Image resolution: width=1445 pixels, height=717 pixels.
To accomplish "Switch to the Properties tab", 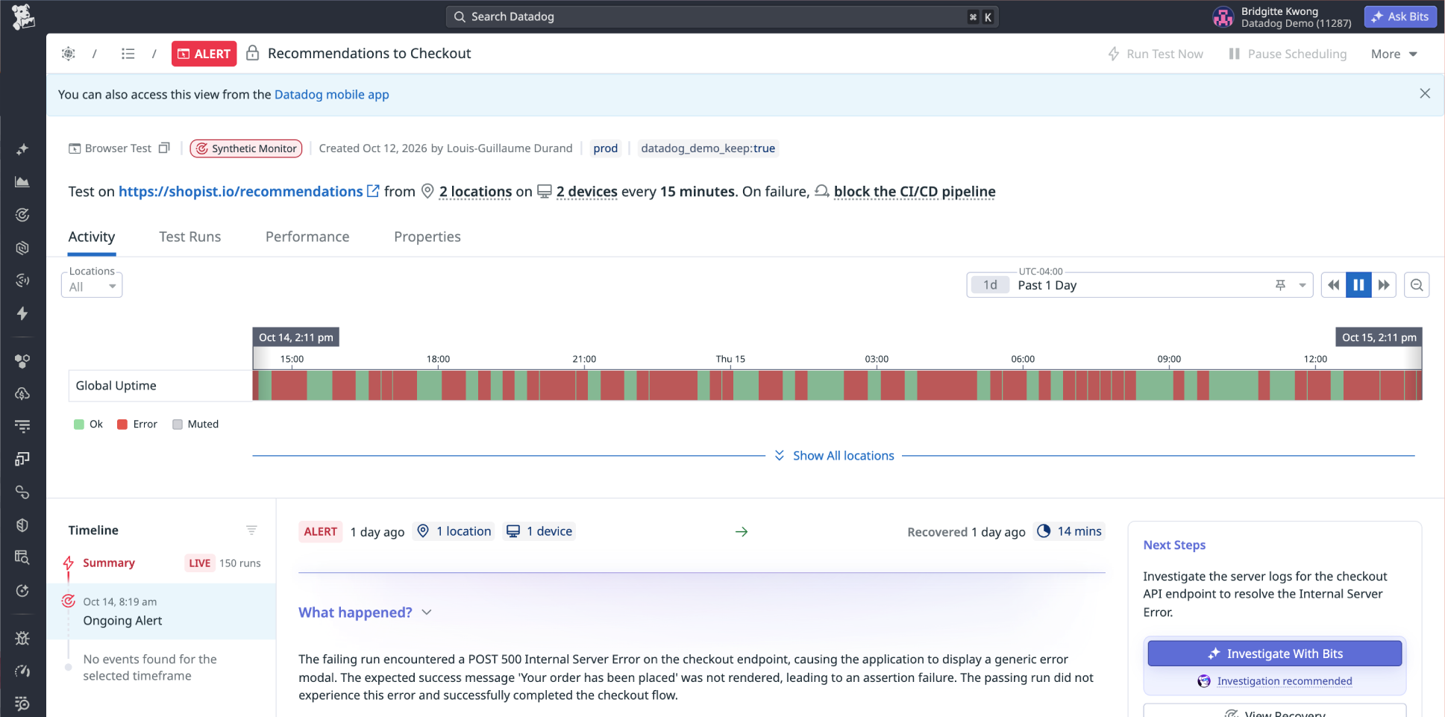I will [427, 237].
